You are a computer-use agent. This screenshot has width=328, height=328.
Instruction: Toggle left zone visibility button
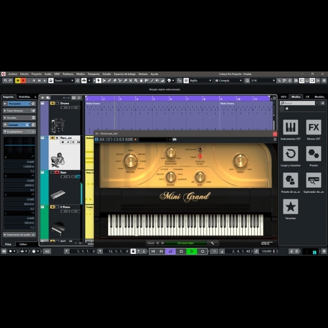click(302, 81)
